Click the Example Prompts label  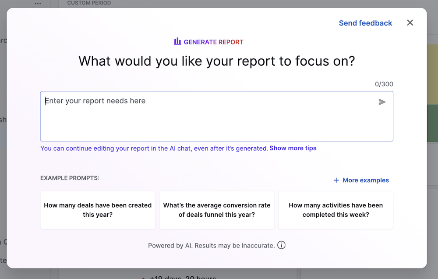point(70,178)
